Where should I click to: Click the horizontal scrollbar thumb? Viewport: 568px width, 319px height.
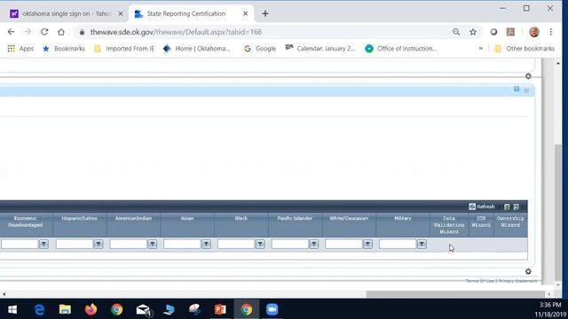coord(455,294)
